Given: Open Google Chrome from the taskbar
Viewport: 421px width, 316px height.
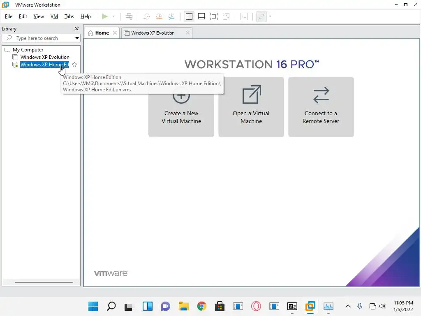Looking at the screenshot, I should 201,306.
